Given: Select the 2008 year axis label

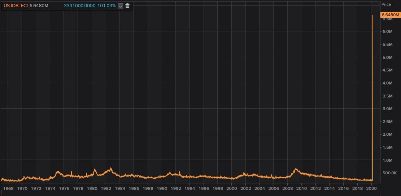Looking at the screenshot, I should click(x=288, y=188).
